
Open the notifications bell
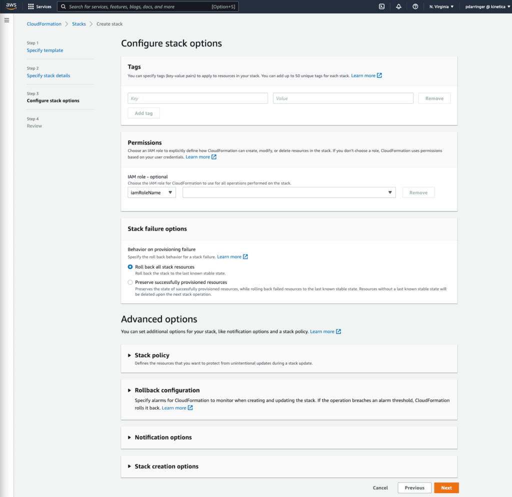(398, 6)
